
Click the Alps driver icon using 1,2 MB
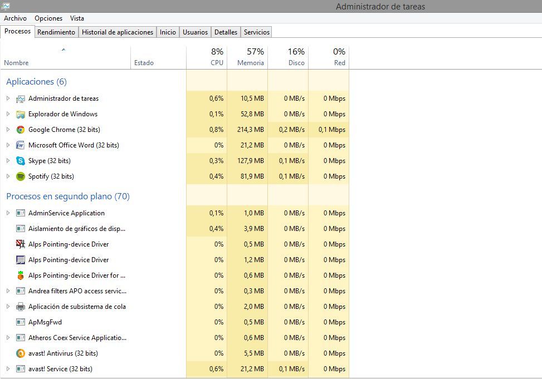coord(21,260)
